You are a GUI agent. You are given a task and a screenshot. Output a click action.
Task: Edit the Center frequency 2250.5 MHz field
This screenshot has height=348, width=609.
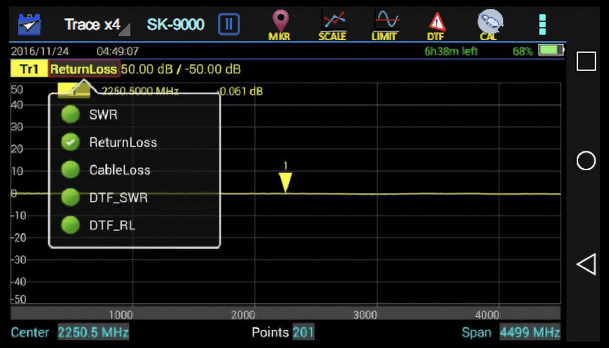(x=93, y=333)
